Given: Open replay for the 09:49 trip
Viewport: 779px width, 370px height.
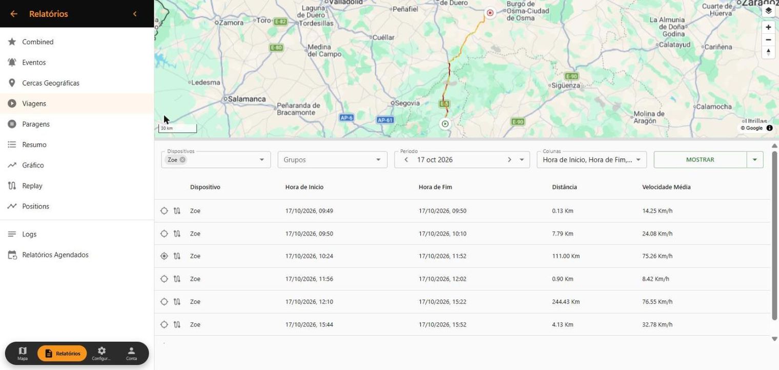Looking at the screenshot, I should (177, 211).
